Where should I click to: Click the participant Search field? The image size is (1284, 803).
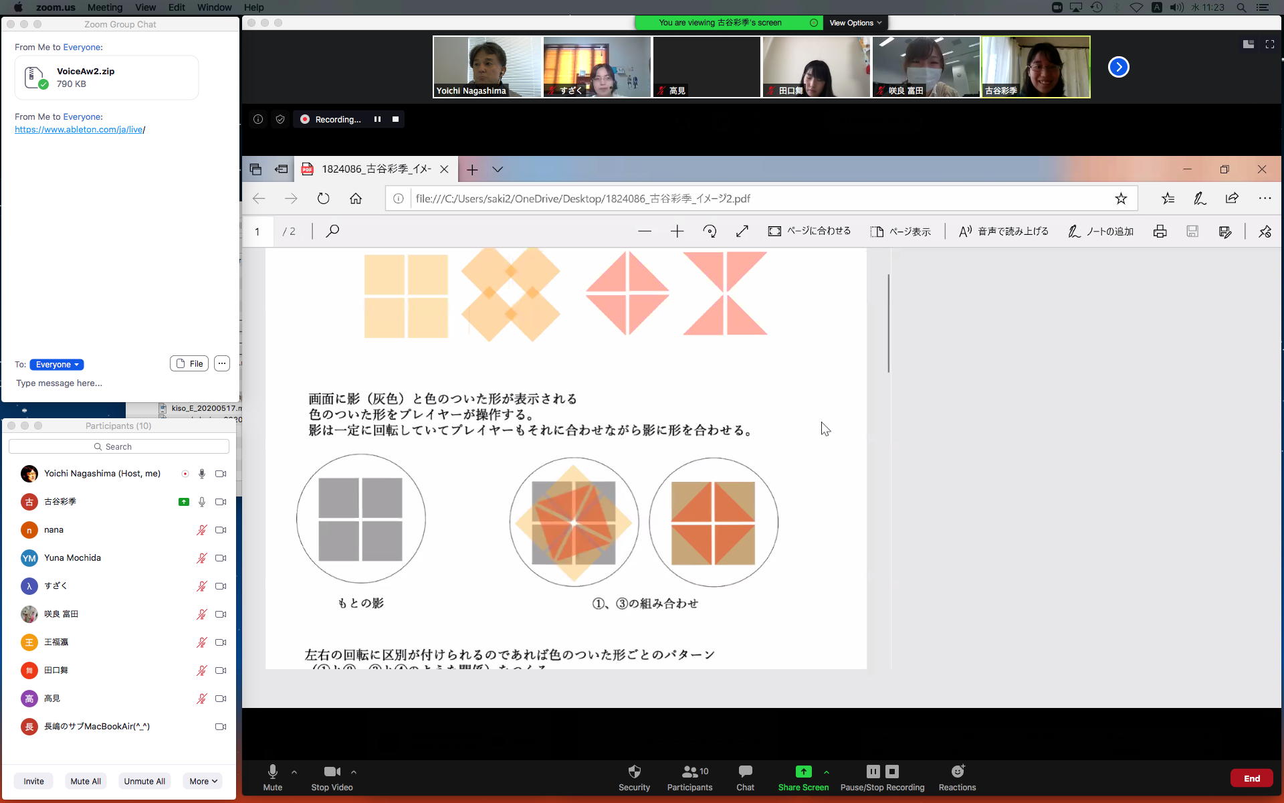click(x=119, y=446)
